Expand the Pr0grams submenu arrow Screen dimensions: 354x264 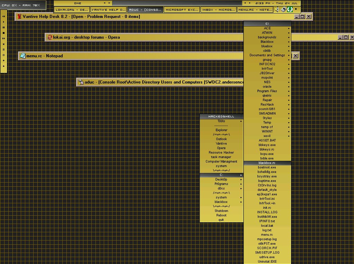click(241, 184)
